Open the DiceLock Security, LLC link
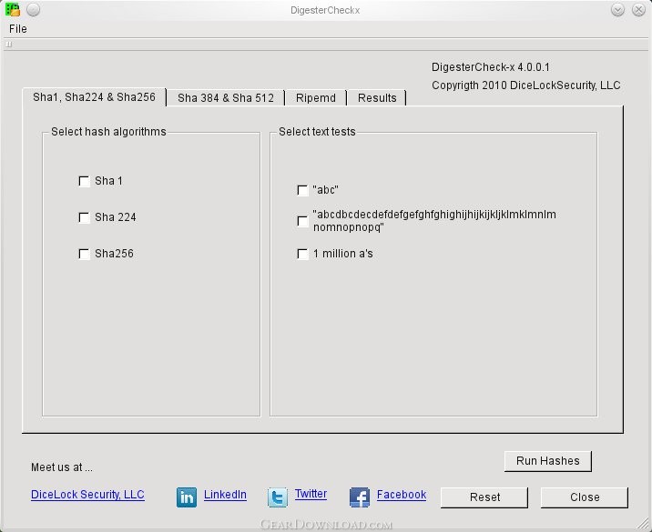This screenshot has width=652, height=532. tap(87, 495)
